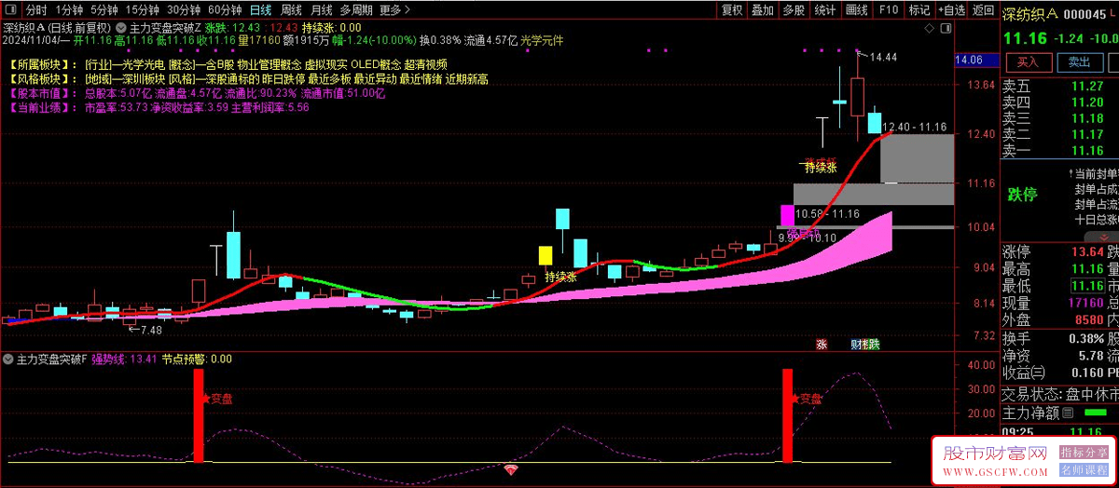Click the 叠加 overlay button
The width and height of the screenshot is (1119, 488).
pyautogui.click(x=763, y=10)
